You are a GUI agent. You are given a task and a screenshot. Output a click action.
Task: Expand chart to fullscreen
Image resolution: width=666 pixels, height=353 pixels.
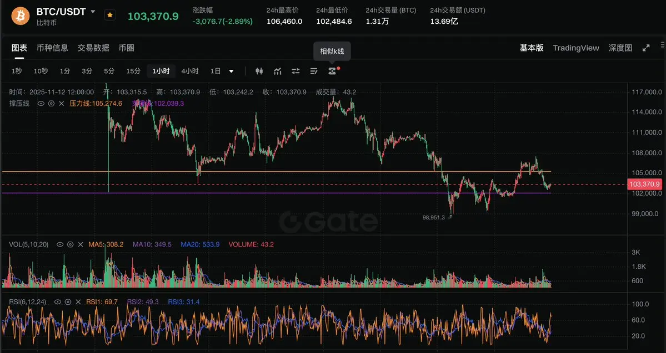pyautogui.click(x=646, y=48)
